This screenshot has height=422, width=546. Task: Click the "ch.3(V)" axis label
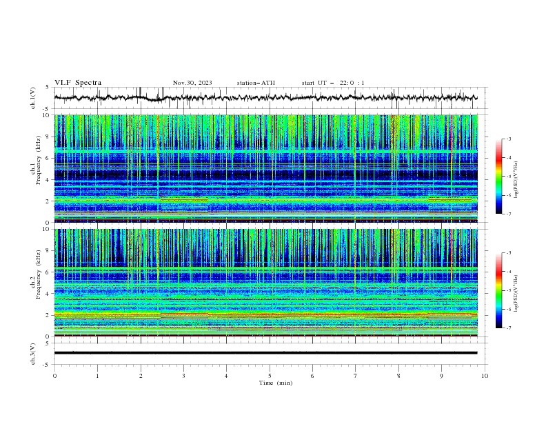point(33,354)
